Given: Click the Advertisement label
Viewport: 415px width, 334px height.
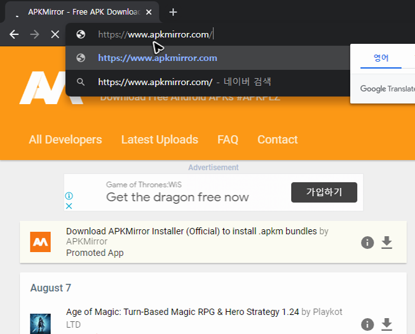Looking at the screenshot, I should point(214,168).
